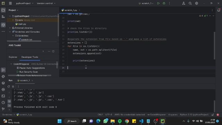Toggle file read-only lock in status bar
222x125 pixels.
[x=213, y=115]
